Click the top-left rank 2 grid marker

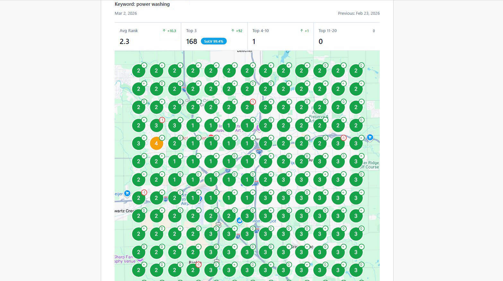pos(138,71)
